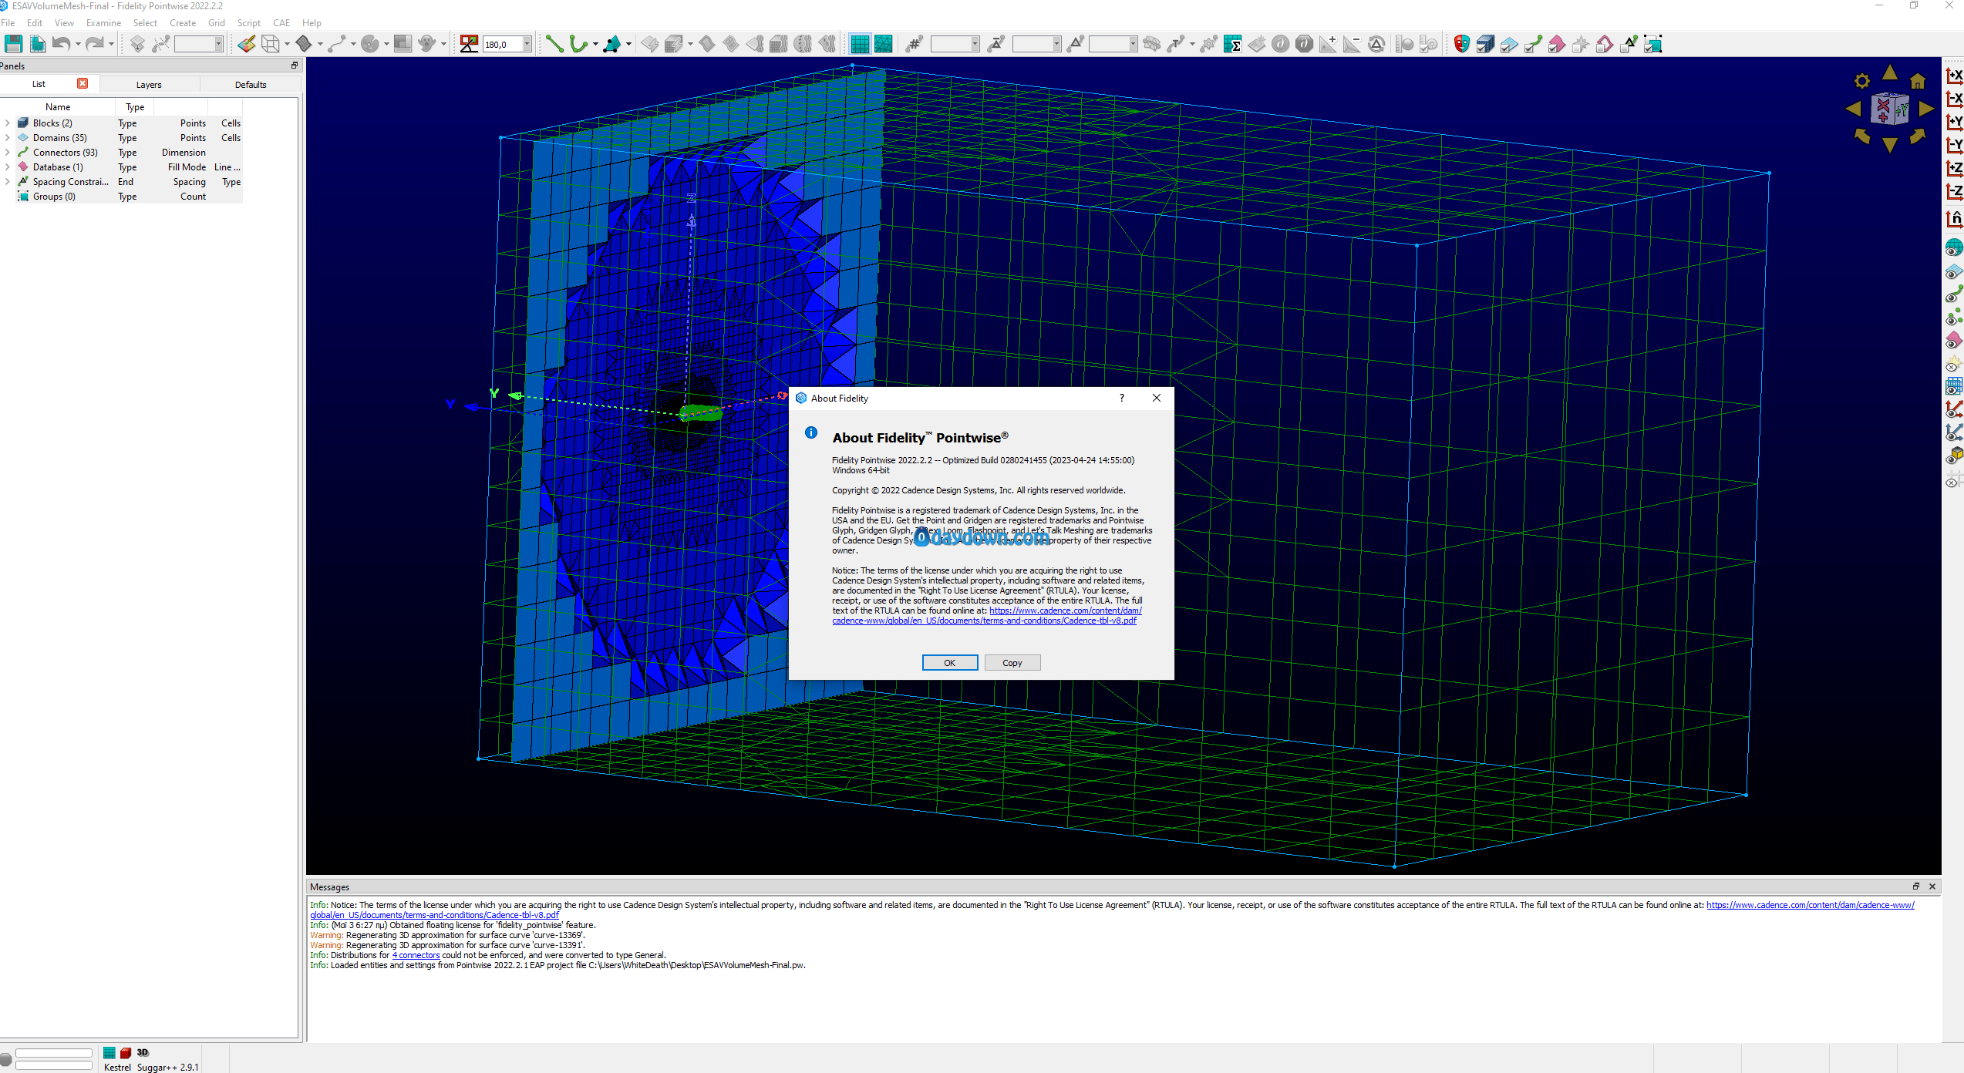Click the Redo arrow icon
Screen dimensions: 1964x1073
pos(95,44)
